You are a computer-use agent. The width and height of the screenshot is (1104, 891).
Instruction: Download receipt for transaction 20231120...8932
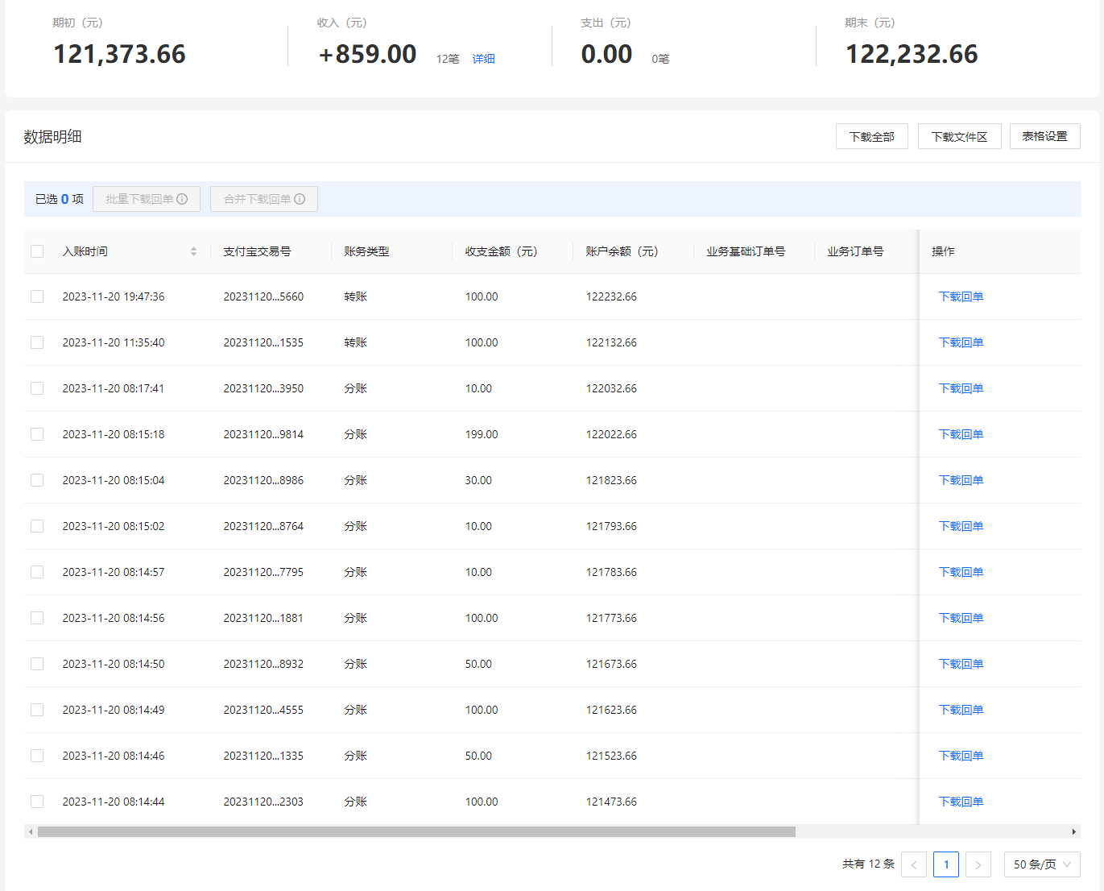click(x=961, y=664)
